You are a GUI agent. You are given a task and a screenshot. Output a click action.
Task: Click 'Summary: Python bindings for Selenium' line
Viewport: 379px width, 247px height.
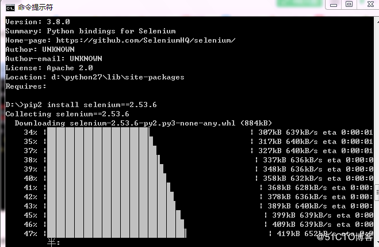pos(91,31)
